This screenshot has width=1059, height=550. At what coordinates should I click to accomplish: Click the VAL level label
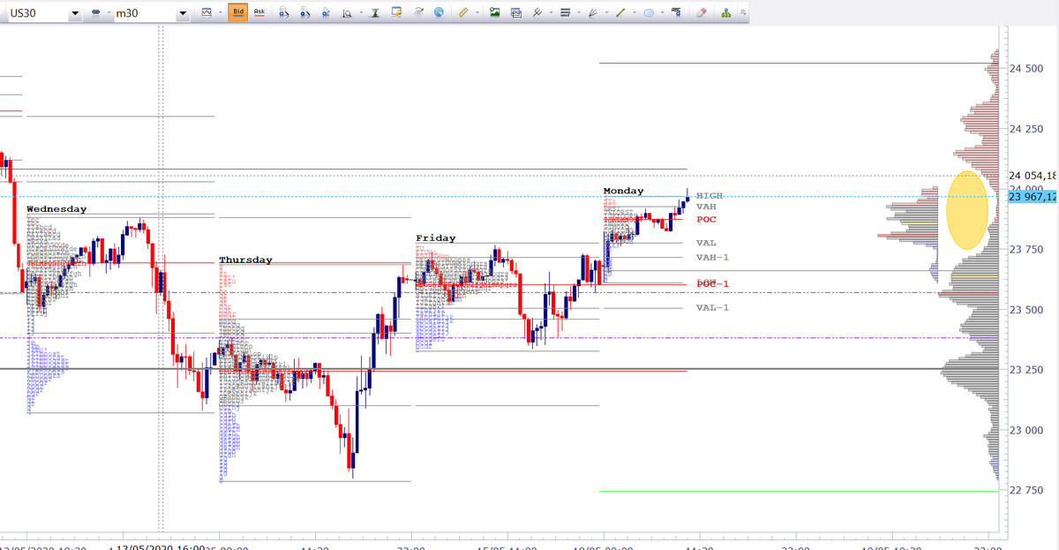click(x=706, y=243)
